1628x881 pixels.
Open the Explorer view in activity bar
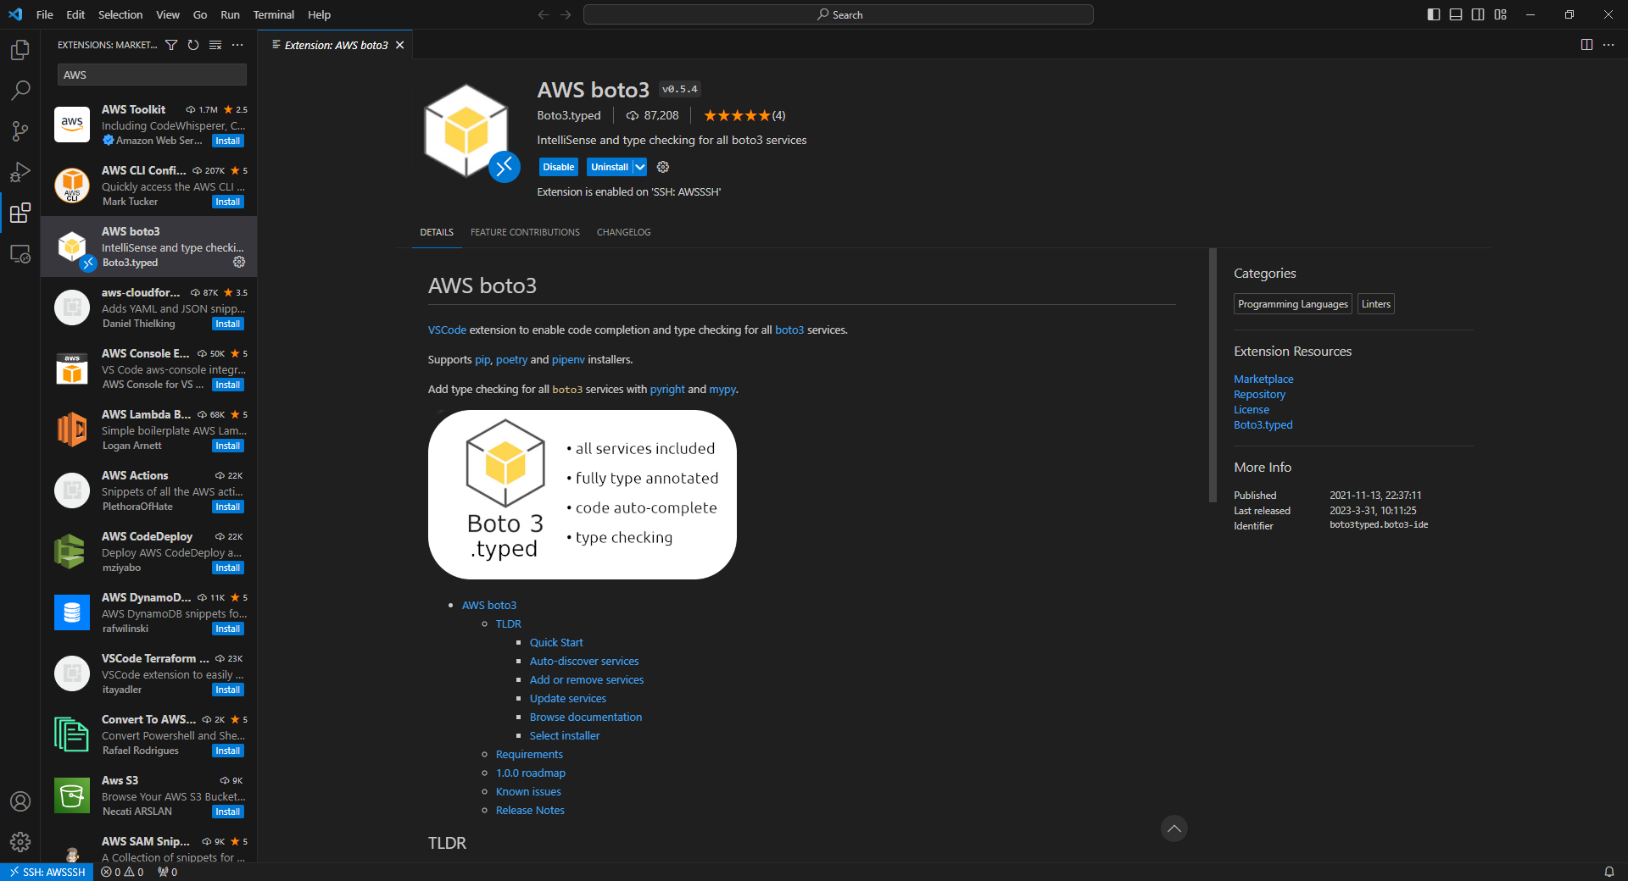point(20,50)
